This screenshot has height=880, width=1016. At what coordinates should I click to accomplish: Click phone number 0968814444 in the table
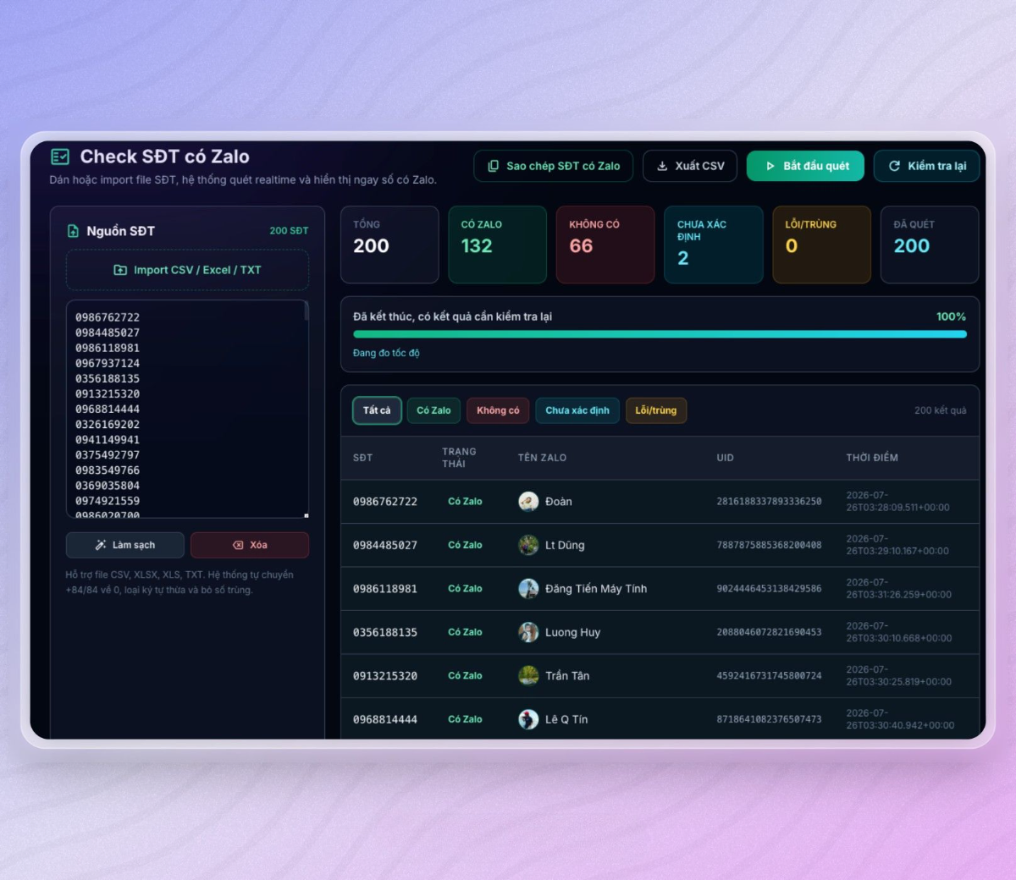(385, 719)
